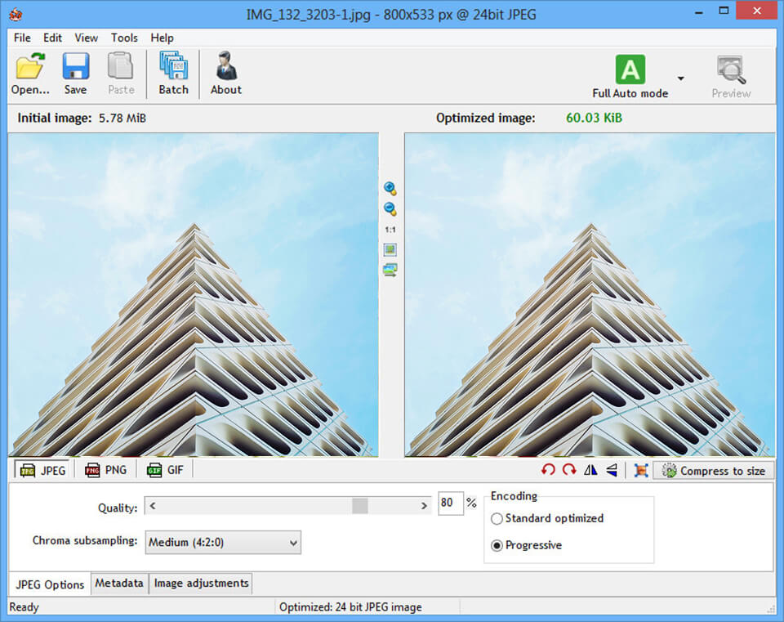Select the zoom out magnifier icon
This screenshot has height=622, width=784.
390,208
